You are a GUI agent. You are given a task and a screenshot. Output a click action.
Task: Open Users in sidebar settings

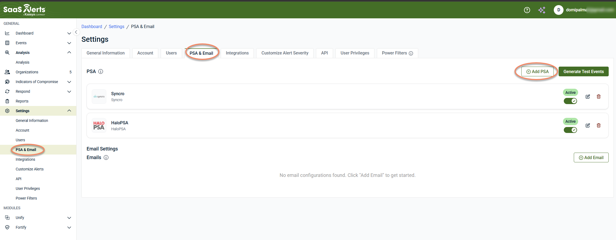(20, 140)
